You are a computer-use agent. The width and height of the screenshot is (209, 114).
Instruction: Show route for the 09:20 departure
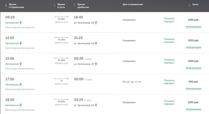pyautogui.click(x=169, y=20)
